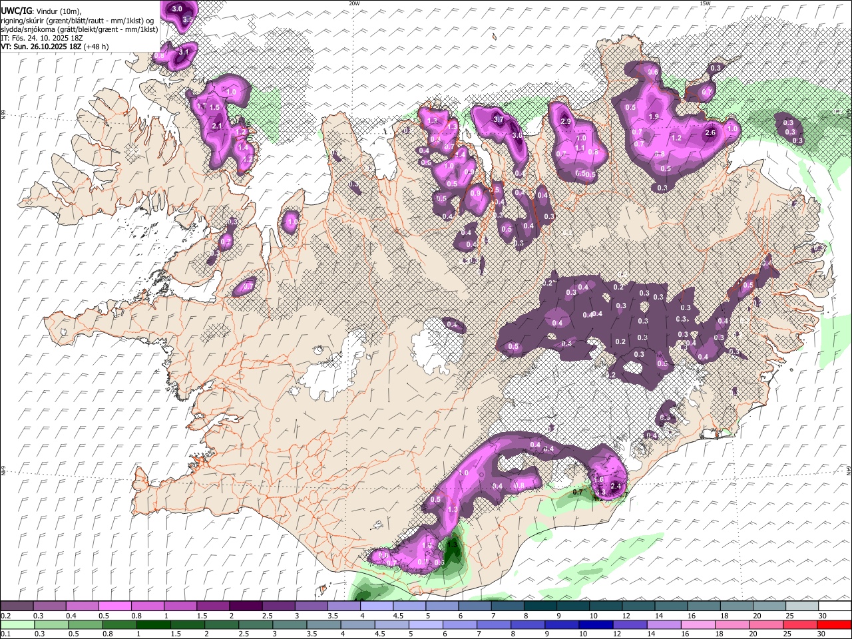Image resolution: width=852 pixels, height=639 pixels.
Task: Click the bright pink snow swatch starting at 0.5
Action: (x=114, y=606)
